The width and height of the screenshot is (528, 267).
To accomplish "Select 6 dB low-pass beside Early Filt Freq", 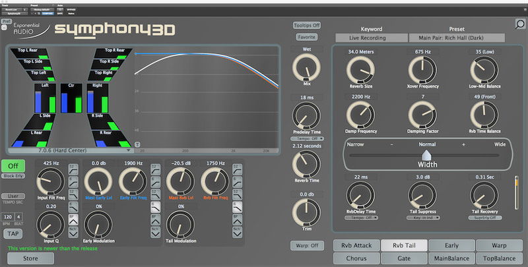I will pos(155,207).
